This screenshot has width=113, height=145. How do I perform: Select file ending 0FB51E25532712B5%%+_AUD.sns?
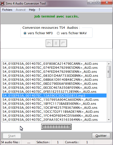pyautogui.click(x=54, y=91)
